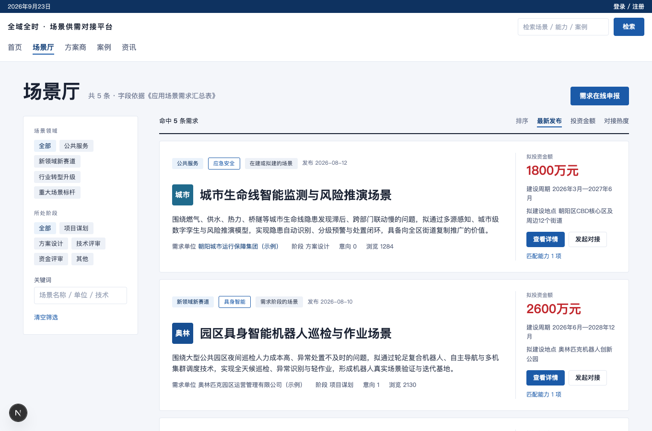
Task: Open the 场景厅 nav tab
Action: (43, 47)
